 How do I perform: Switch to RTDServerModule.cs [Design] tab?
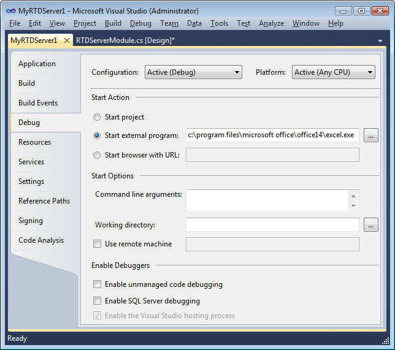coord(125,40)
